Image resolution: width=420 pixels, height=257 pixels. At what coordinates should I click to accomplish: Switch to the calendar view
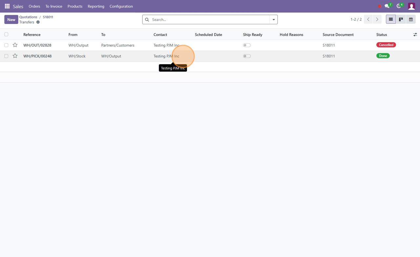[410, 20]
